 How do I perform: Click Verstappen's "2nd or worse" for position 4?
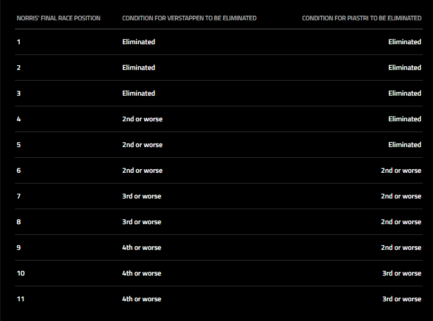coord(142,119)
